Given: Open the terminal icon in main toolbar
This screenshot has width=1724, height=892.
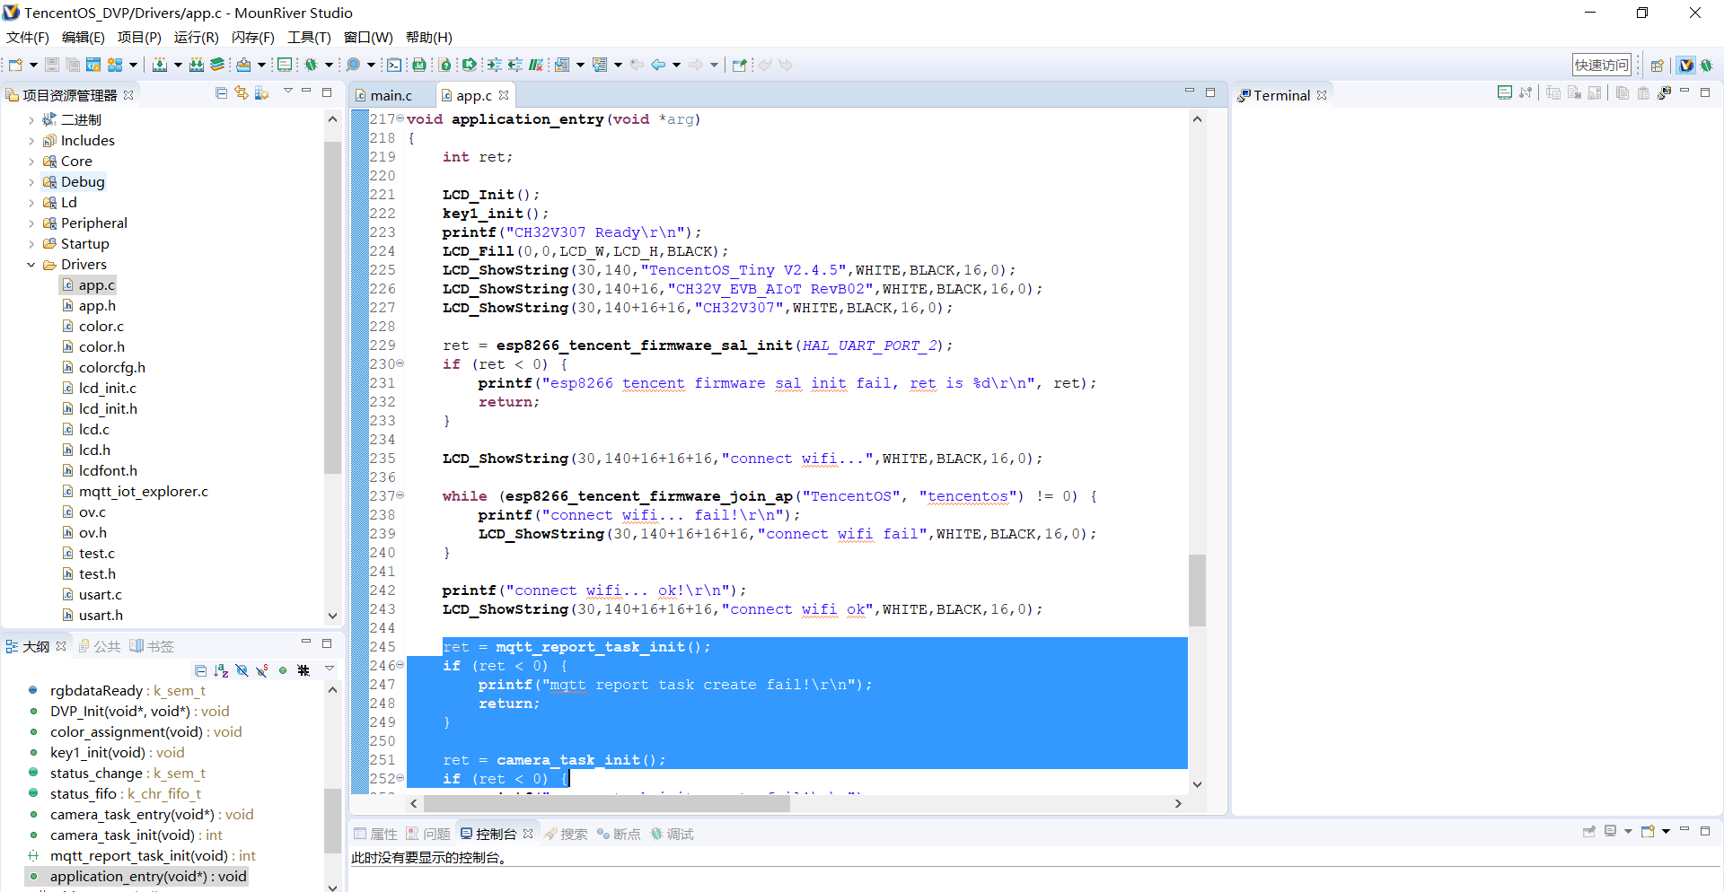Looking at the screenshot, I should click(x=394, y=65).
